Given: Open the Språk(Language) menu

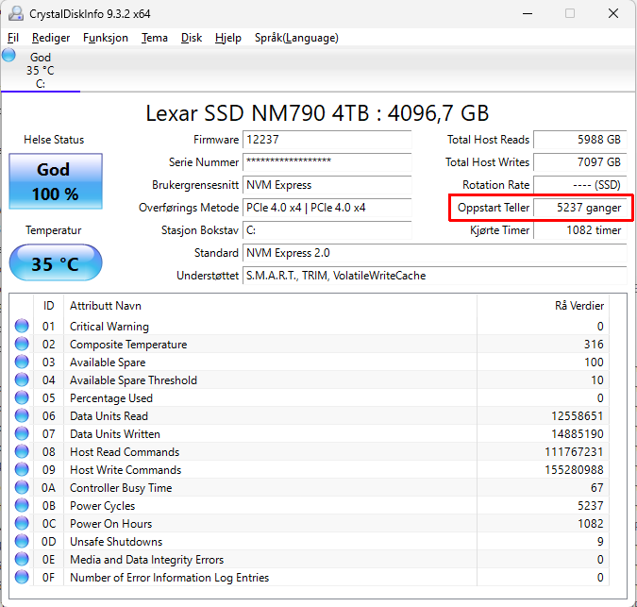Looking at the screenshot, I should pos(296,38).
